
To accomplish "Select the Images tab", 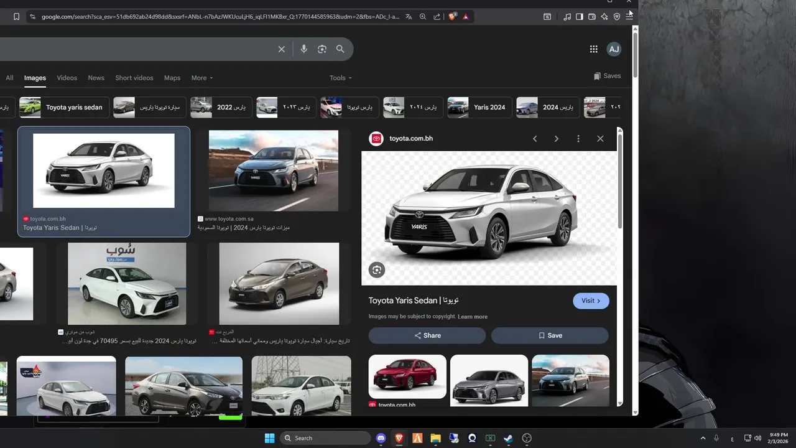I will click(x=35, y=78).
